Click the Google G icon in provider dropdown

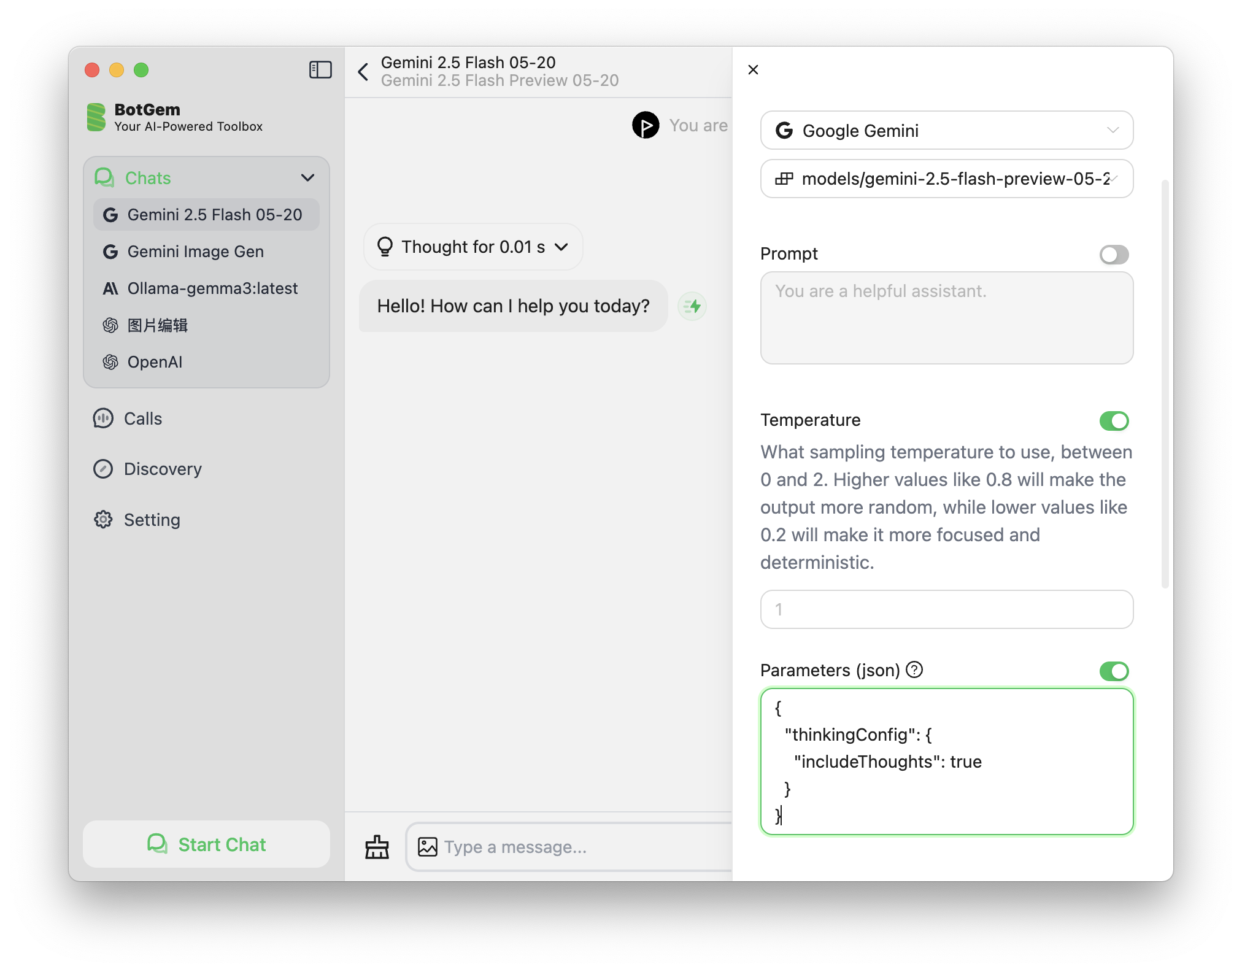(784, 130)
